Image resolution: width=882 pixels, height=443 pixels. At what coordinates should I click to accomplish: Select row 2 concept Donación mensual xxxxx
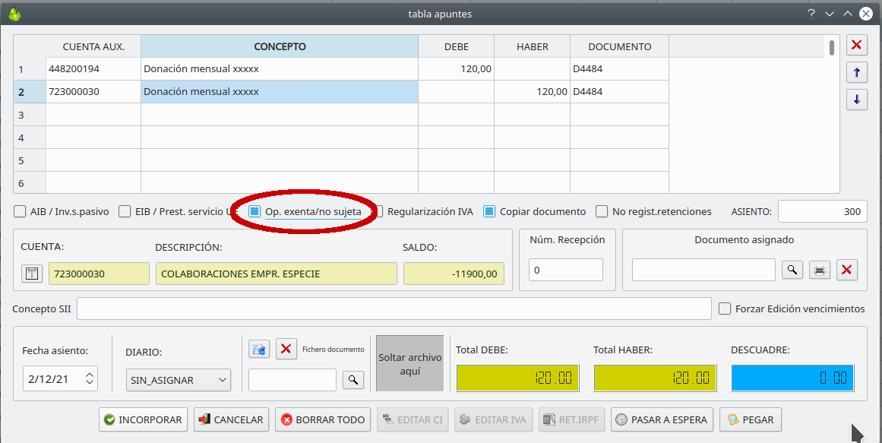pos(280,92)
